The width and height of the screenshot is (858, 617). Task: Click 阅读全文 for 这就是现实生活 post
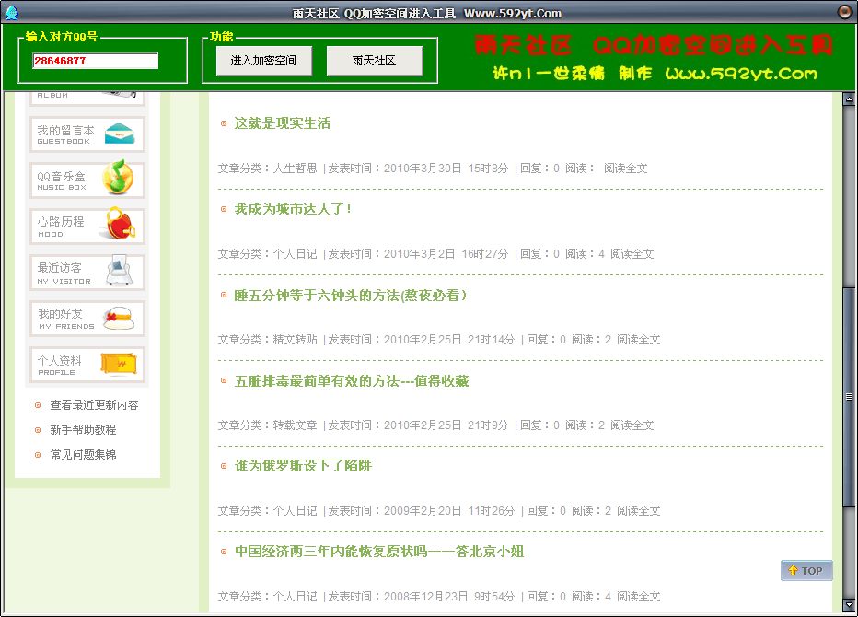point(625,169)
